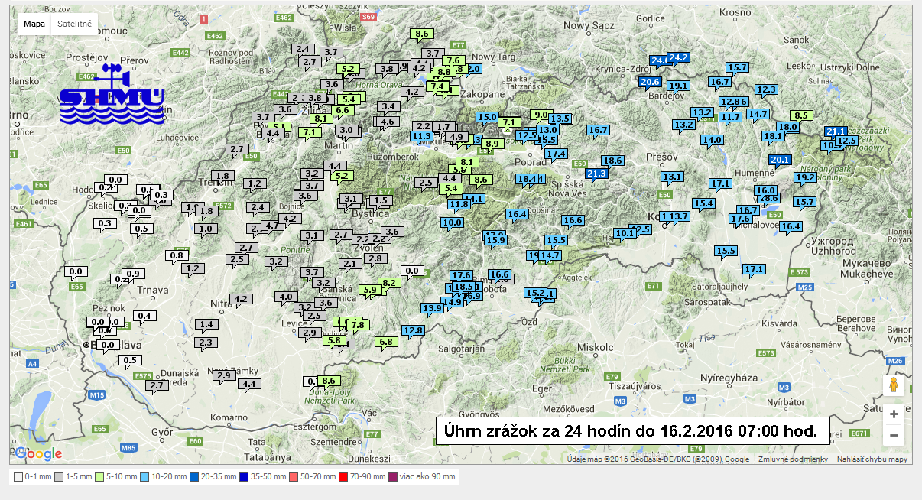Click the green 6.8 precipitation marker
Image resolution: width=922 pixels, height=500 pixels.
pos(386,342)
